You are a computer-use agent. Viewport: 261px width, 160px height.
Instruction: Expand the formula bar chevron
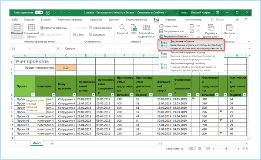coord(249,49)
